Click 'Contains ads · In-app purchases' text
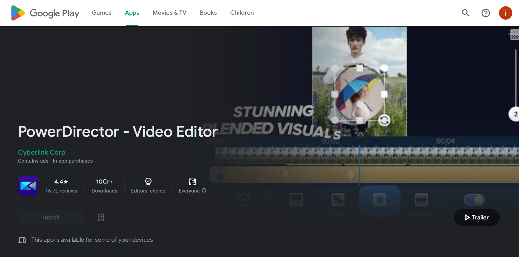 pos(55,161)
